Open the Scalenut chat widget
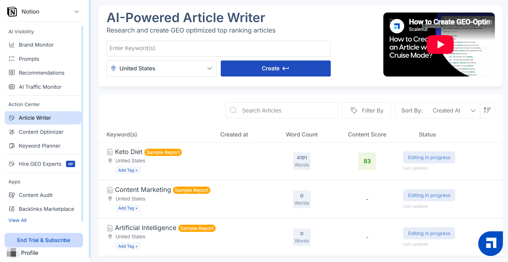The image size is (508, 262). coord(491,243)
